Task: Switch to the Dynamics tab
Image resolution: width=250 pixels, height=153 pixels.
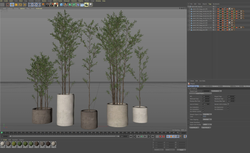Action: point(215,86)
